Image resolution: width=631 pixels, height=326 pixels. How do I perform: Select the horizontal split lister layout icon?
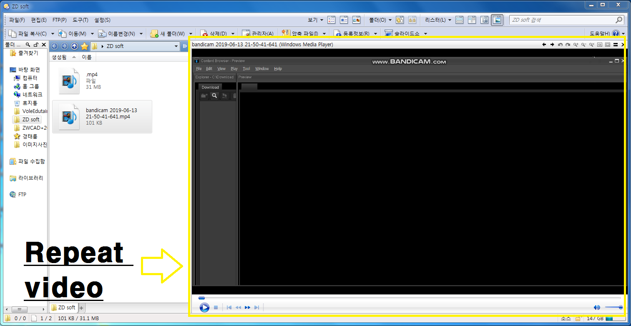pos(459,20)
